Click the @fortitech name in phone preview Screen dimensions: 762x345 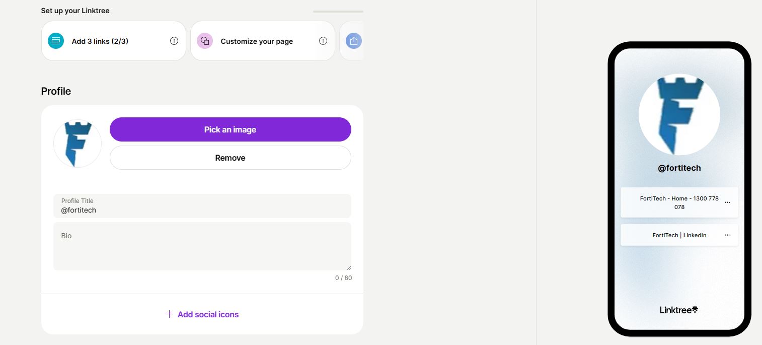point(679,168)
